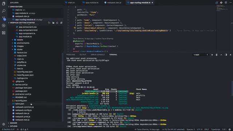Click the git branch in status bar

pyautogui.click(x=8, y=130)
